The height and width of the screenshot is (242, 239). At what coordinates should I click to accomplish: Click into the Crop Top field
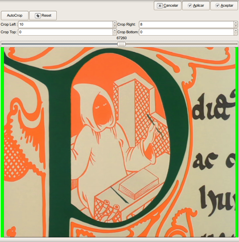(65, 32)
